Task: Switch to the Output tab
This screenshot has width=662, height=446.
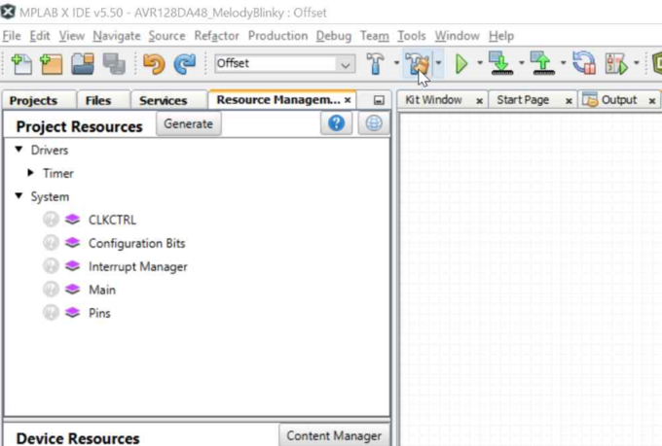Action: click(619, 100)
